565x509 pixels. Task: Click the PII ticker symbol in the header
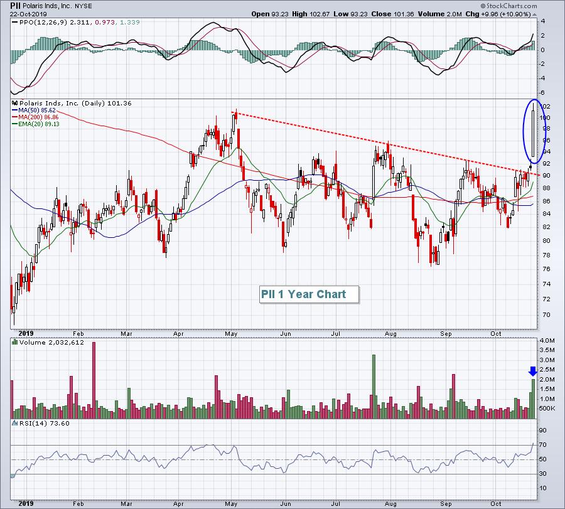pyautogui.click(x=15, y=6)
